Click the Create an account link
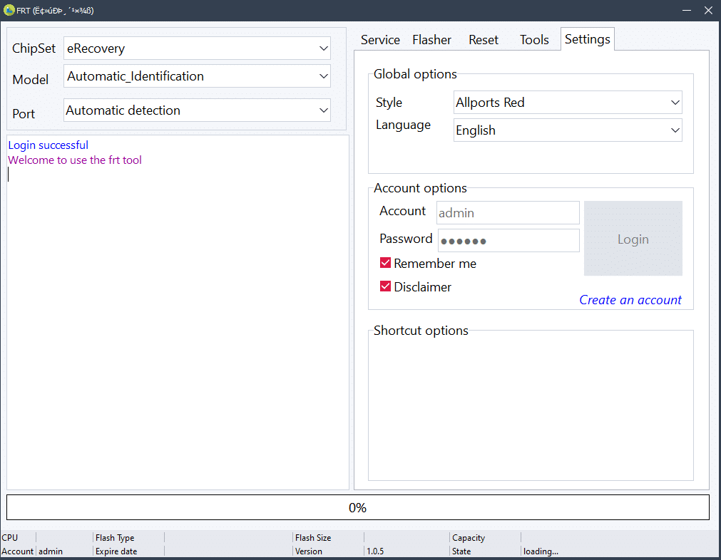721x560 pixels. tap(630, 300)
